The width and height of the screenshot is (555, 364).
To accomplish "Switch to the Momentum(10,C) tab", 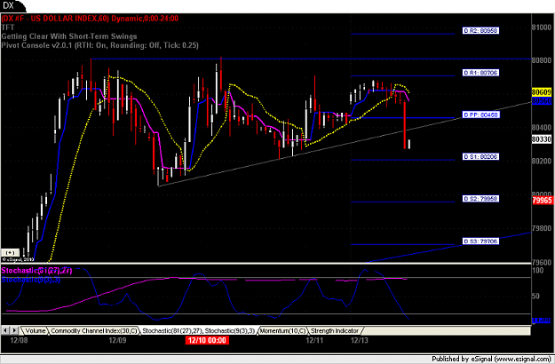I will coord(282,331).
